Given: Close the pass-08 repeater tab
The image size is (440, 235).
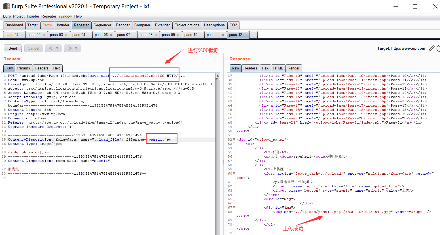Looking at the screenshot, I should click(x=156, y=35).
